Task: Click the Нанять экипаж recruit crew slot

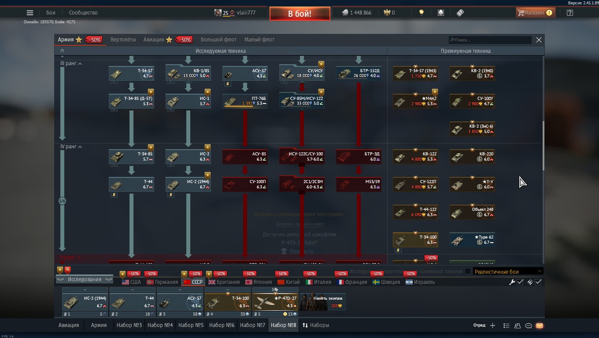Action: point(322,302)
